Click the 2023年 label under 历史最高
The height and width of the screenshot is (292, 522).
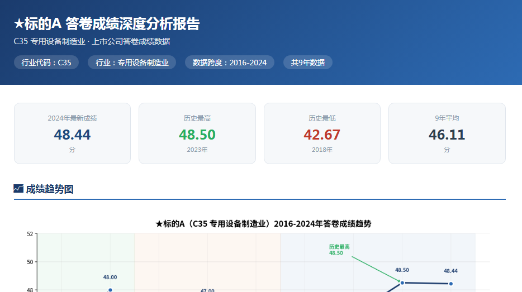coord(197,150)
